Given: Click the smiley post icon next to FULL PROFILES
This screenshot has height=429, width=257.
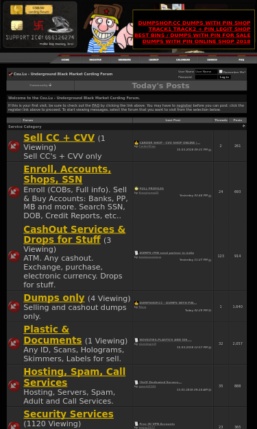Looking at the screenshot, I should [x=136, y=188].
